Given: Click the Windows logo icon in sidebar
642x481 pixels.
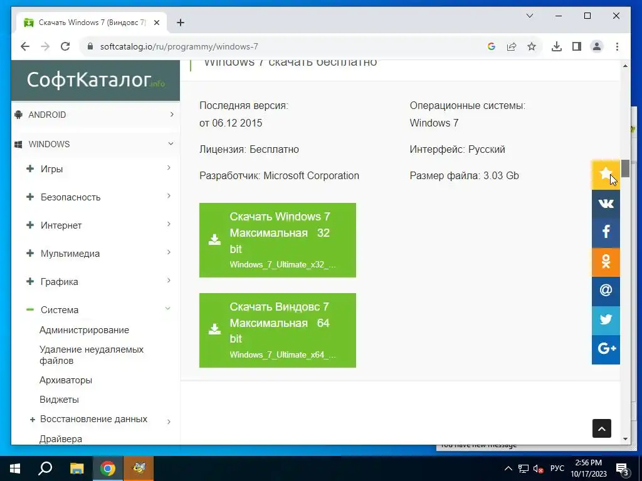Looking at the screenshot, I should (18, 145).
